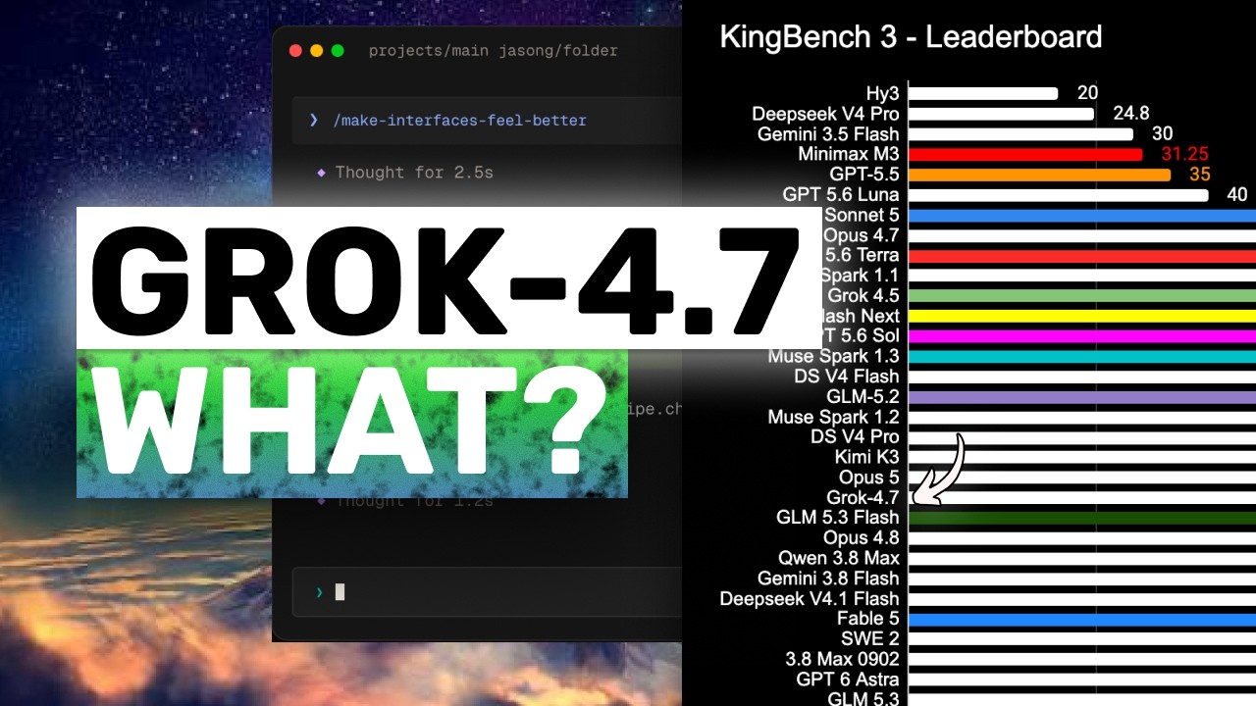Click the blue Sonnet 5 bar

1082,216
